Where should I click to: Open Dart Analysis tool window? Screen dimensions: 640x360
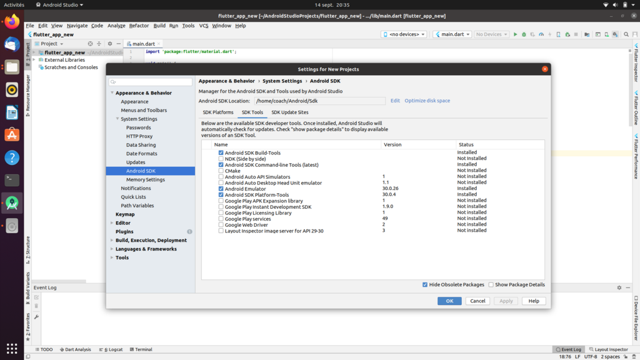click(76, 349)
